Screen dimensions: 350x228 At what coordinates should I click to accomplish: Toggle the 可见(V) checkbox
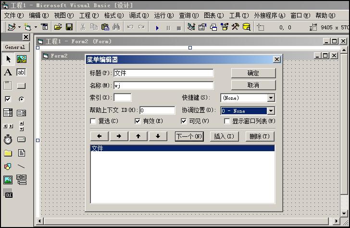184,121
